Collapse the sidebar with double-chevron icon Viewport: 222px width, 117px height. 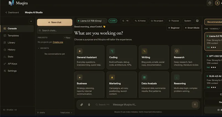click(31, 21)
